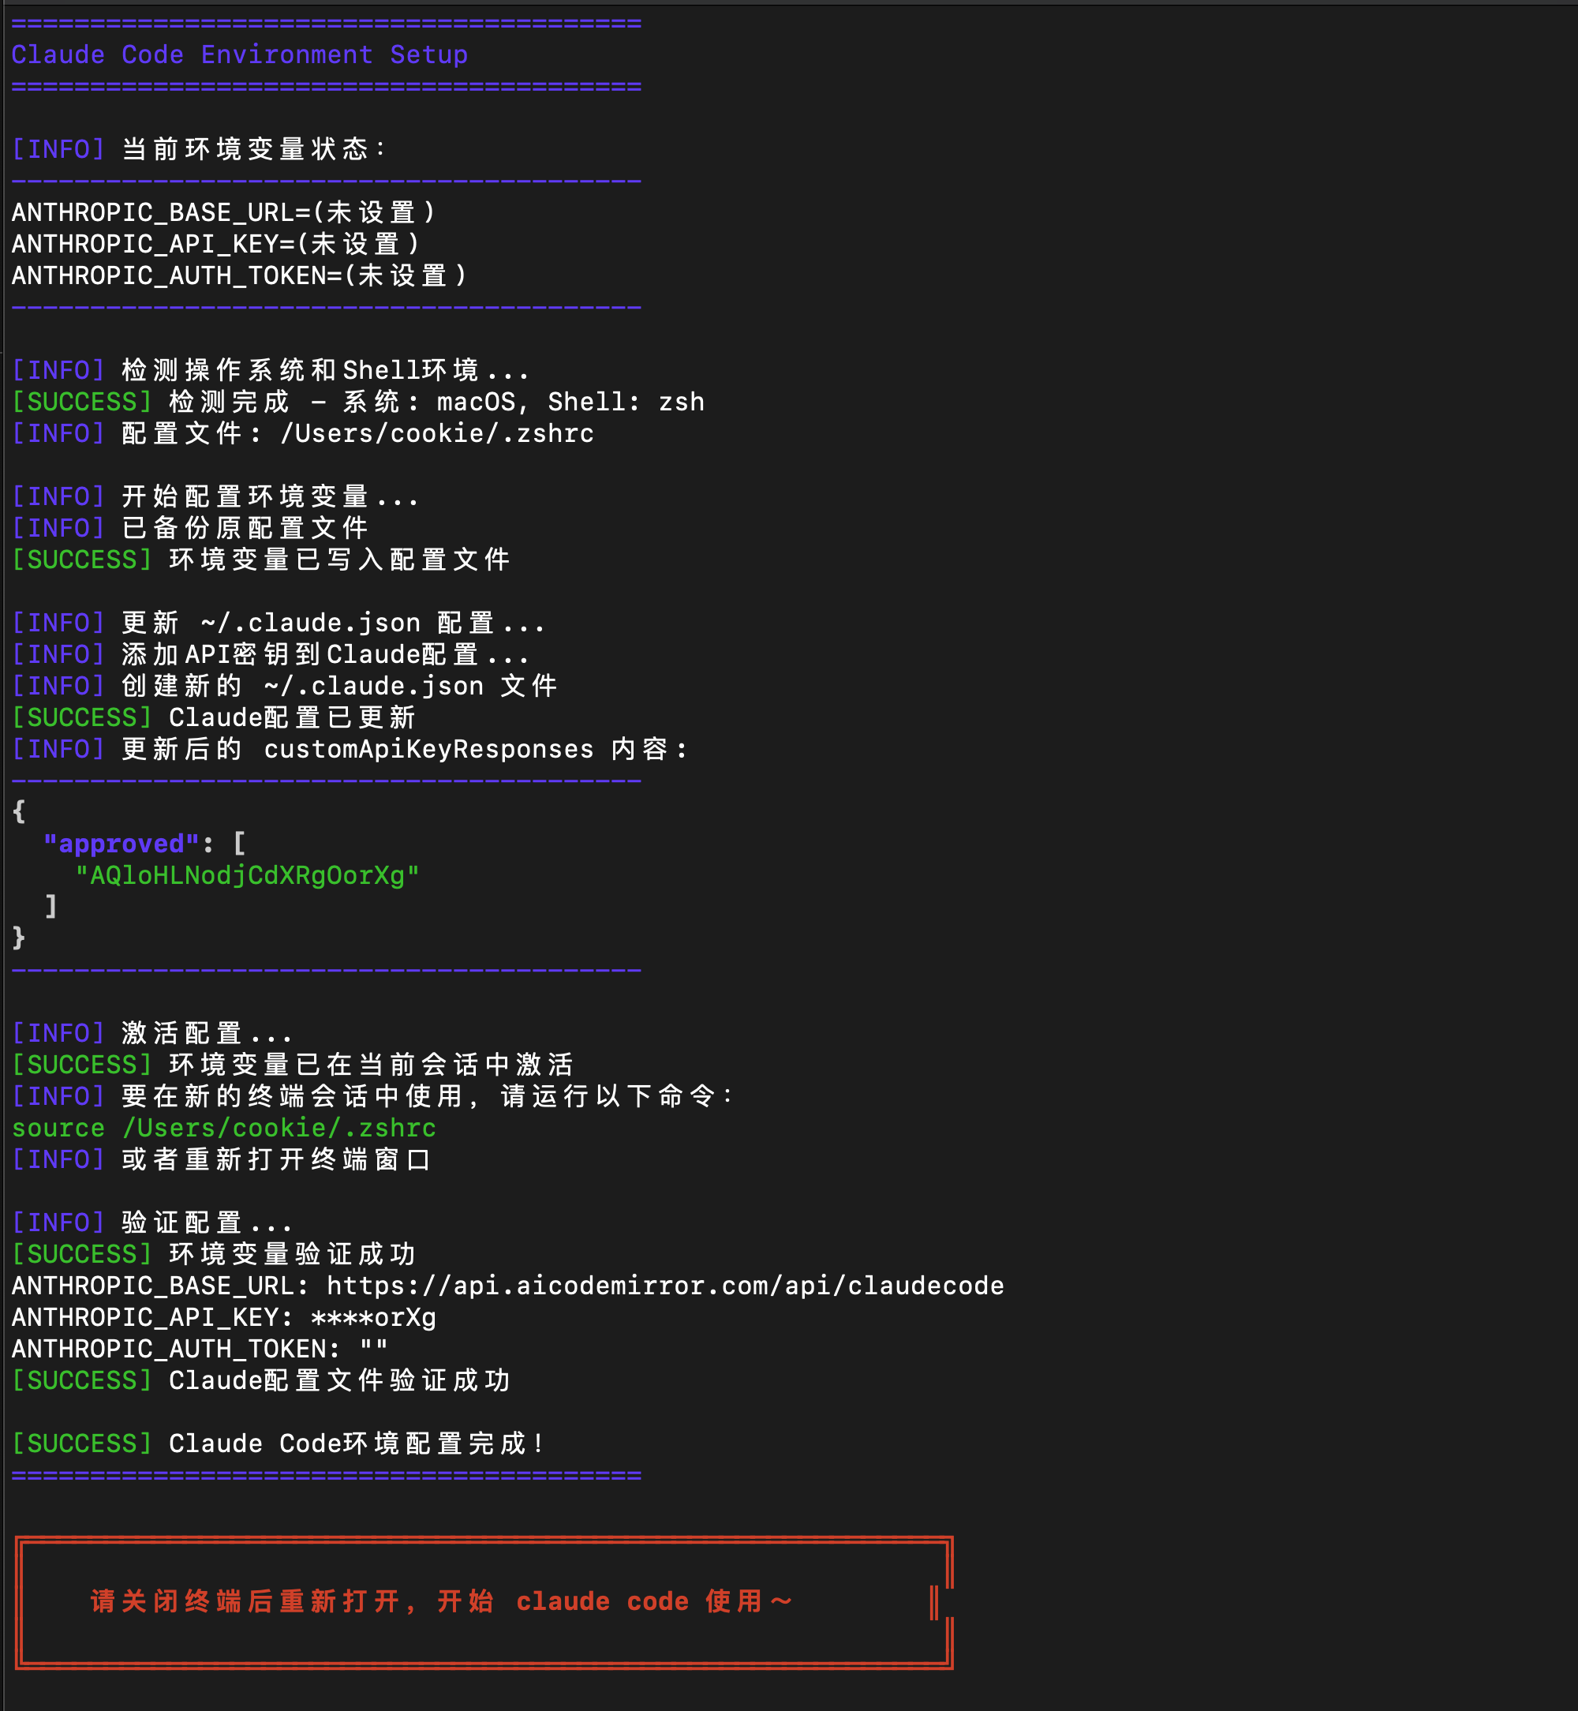1578x1711 pixels.
Task: Click the '创建新的 ~/.claude.json 文件' line
Action: coord(284,686)
